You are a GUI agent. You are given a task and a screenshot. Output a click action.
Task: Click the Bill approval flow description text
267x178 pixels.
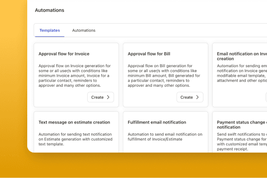click(x=164, y=75)
